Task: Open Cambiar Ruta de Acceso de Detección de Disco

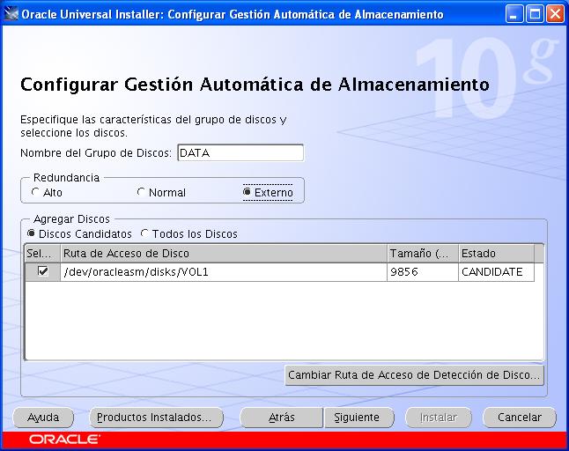Action: point(414,374)
